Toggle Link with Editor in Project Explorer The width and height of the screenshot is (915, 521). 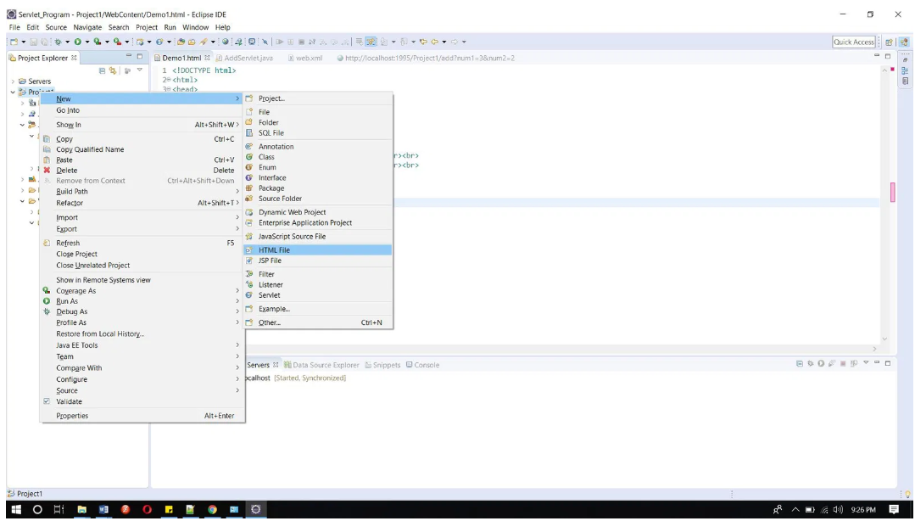tap(113, 71)
